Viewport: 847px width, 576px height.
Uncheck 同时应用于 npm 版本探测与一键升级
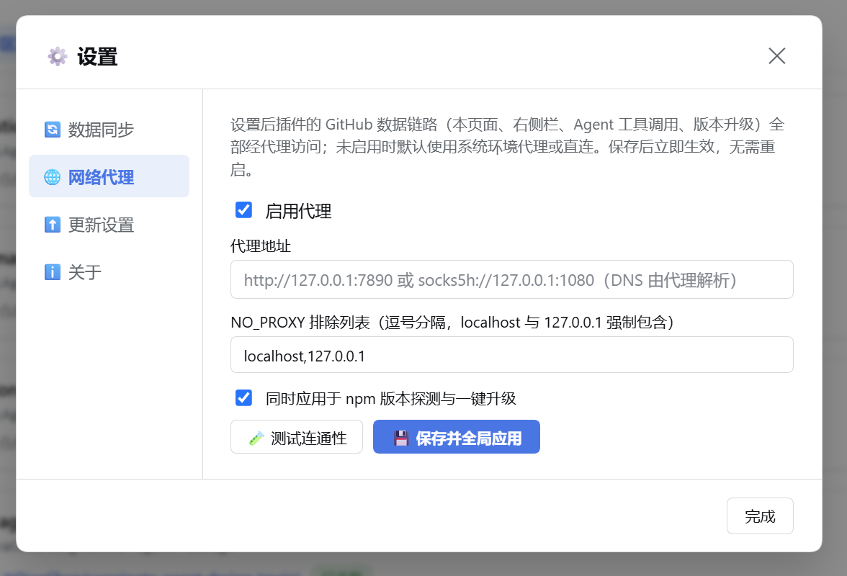click(243, 398)
